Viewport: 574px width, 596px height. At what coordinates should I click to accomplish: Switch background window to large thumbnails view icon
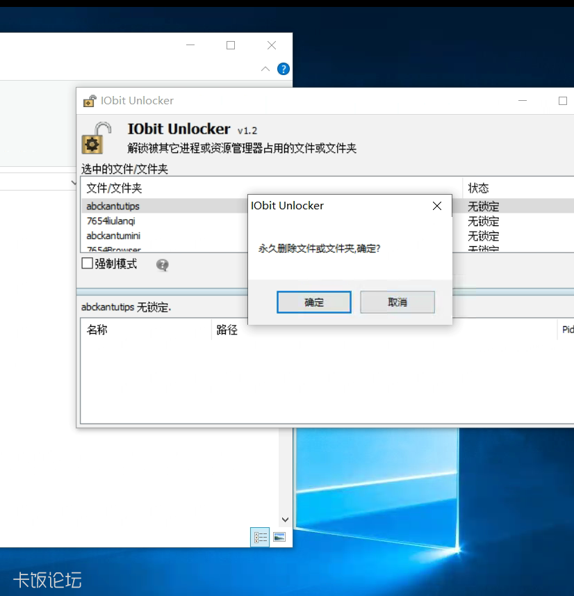tap(279, 537)
